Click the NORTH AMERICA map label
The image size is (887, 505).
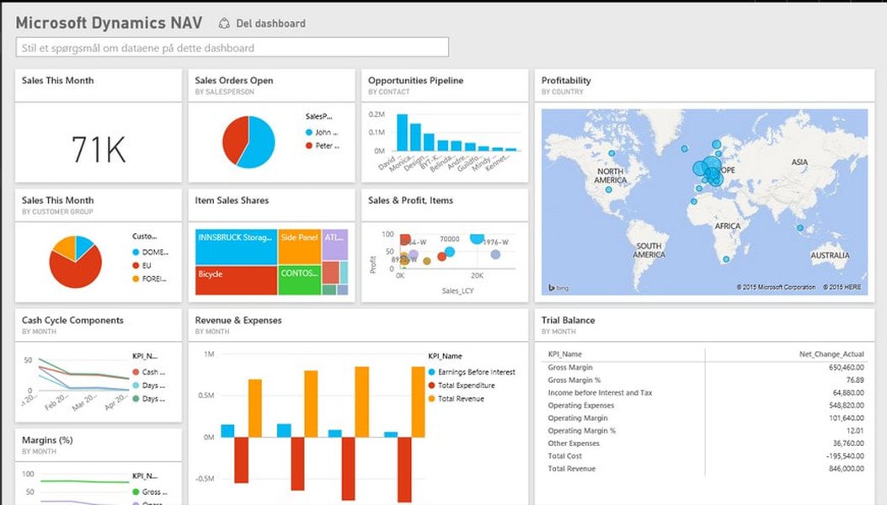[610, 175]
